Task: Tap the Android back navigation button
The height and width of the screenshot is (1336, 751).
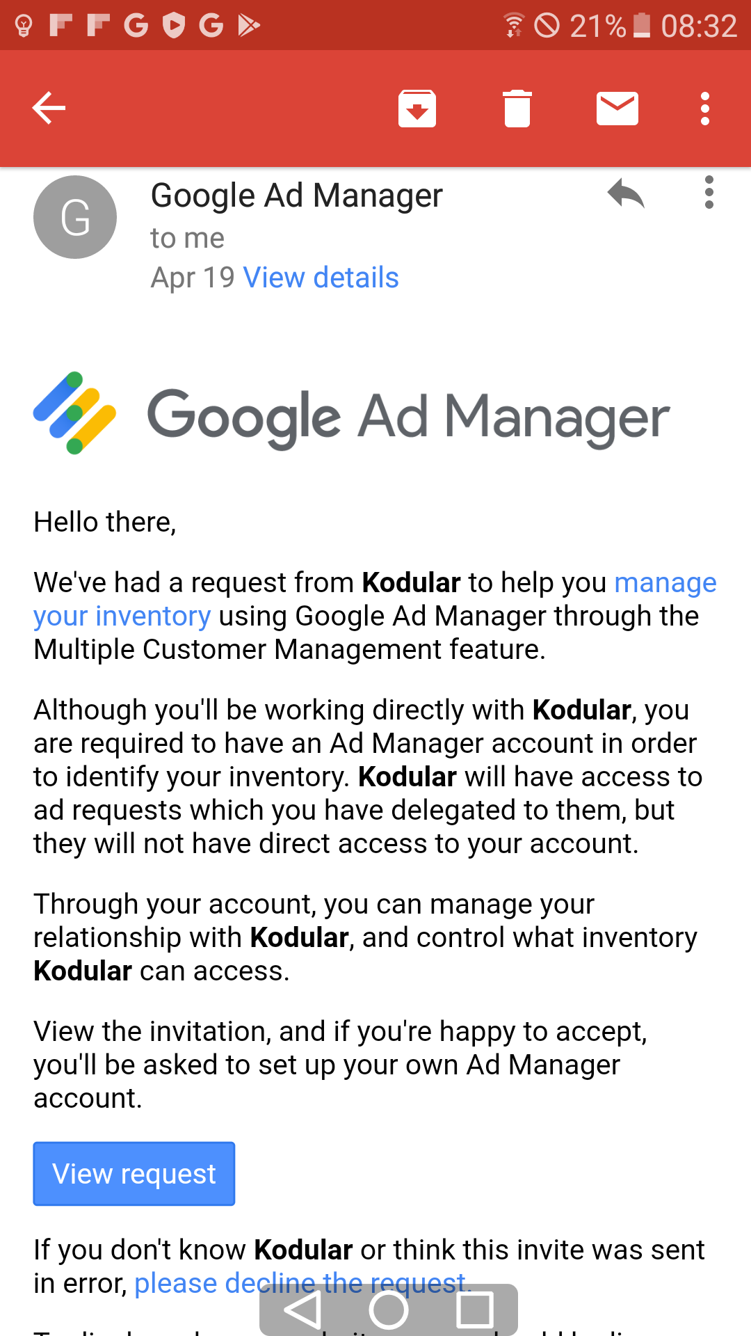Action: click(303, 1310)
